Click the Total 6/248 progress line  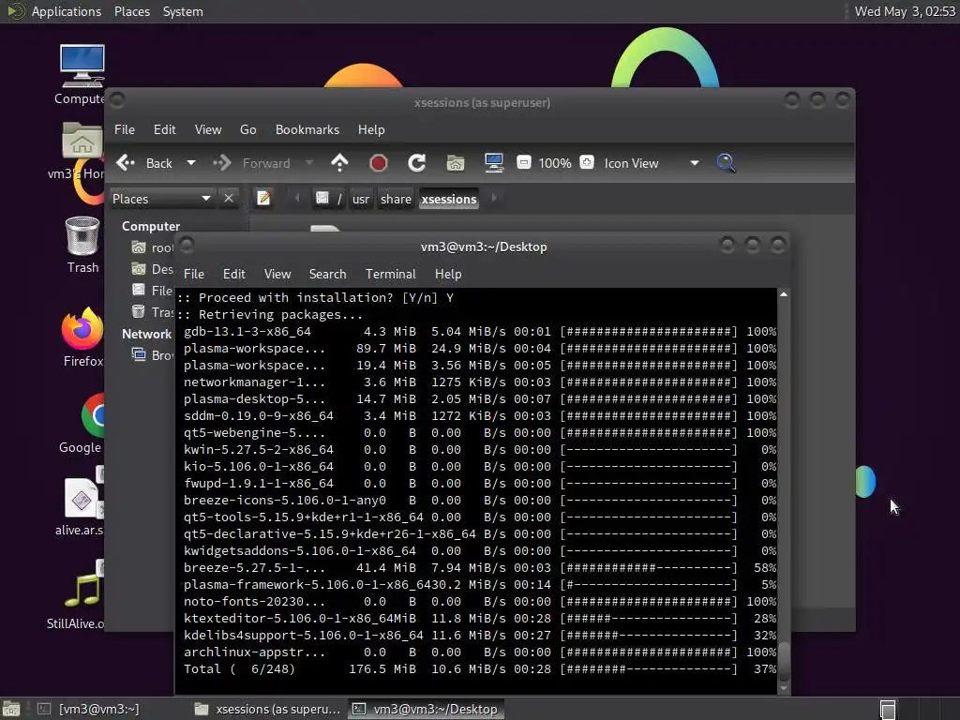[480, 669]
